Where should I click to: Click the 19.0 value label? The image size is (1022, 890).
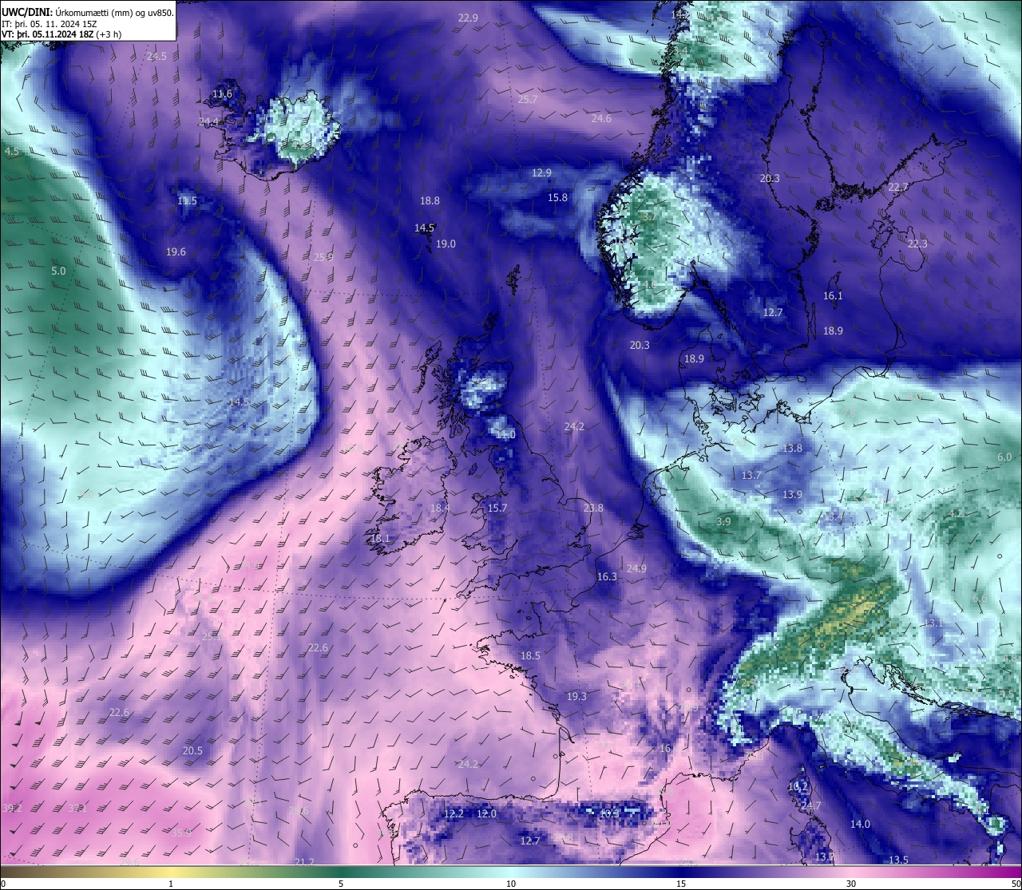pyautogui.click(x=446, y=244)
